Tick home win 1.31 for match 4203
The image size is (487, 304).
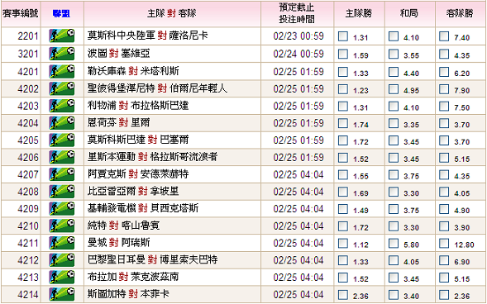point(343,107)
